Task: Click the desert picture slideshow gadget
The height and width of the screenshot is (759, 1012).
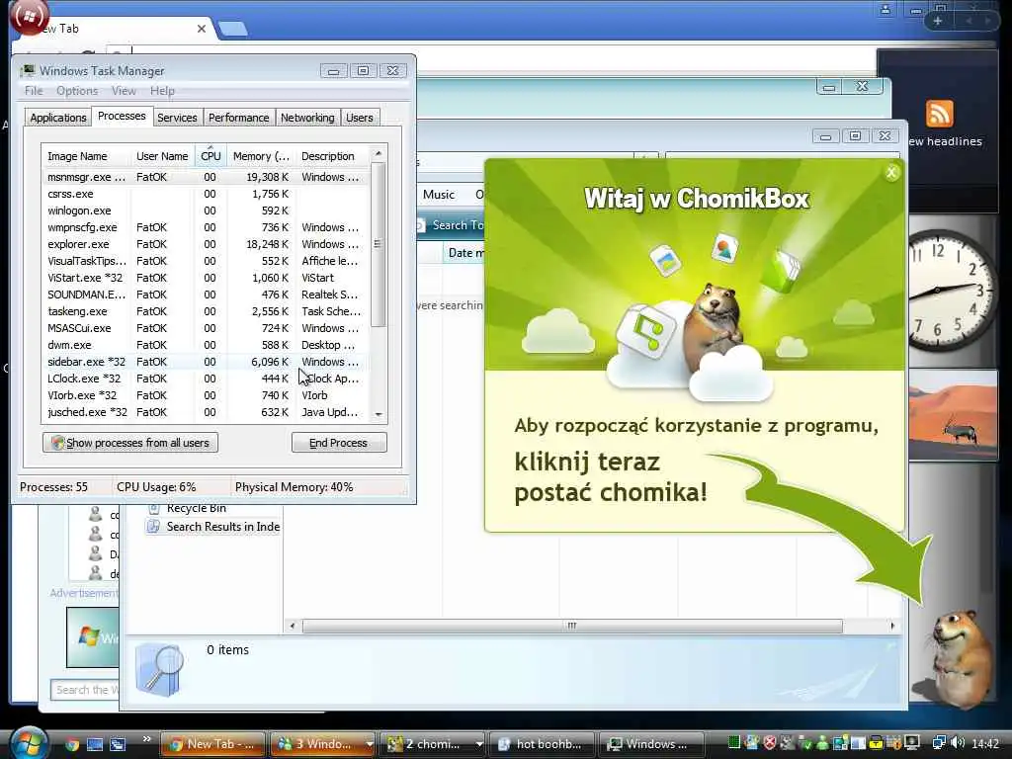Action: click(x=952, y=414)
